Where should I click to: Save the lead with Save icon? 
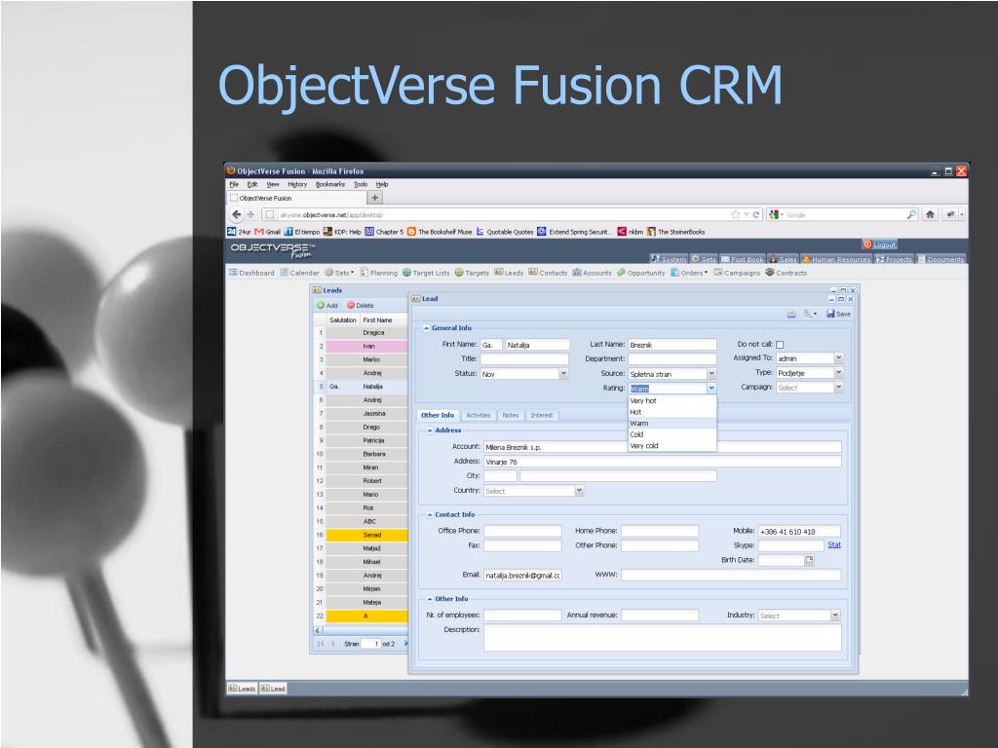pyautogui.click(x=830, y=314)
